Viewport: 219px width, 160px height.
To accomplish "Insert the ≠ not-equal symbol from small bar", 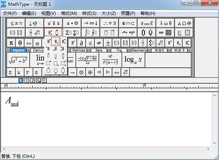I will (99, 43).
